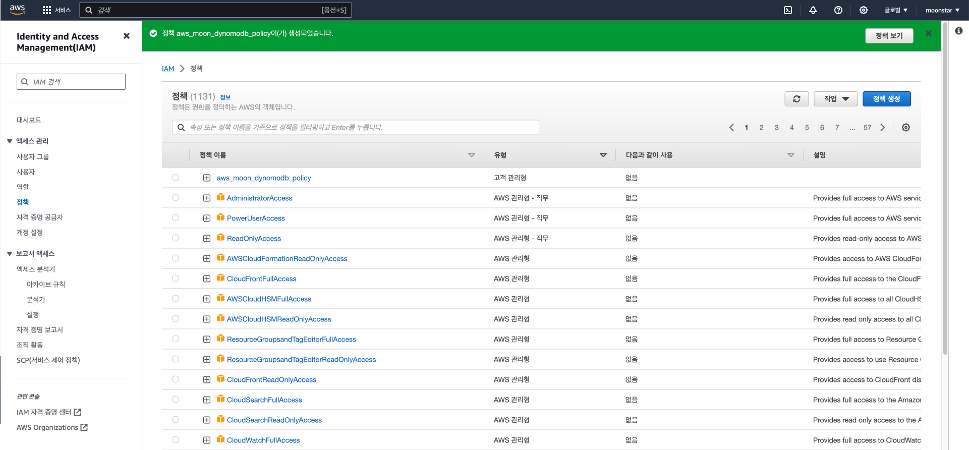Open AWS home via the aws logo
Screen dimensions: 969x450
(17, 10)
